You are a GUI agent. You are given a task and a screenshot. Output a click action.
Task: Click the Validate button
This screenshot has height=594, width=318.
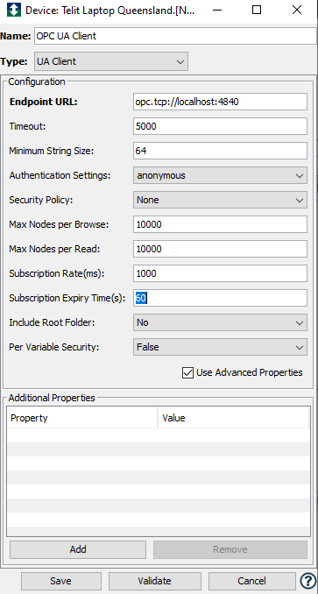[x=154, y=581]
